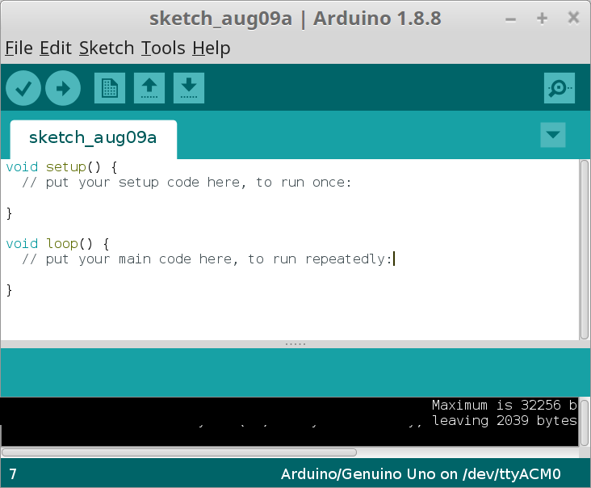This screenshot has height=488, width=591.
Task: Select the sketch_aug09a tab
Action: tap(93, 137)
